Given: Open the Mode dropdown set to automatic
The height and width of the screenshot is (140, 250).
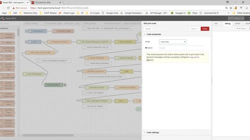Looking at the screenshot, I should 173,42.
